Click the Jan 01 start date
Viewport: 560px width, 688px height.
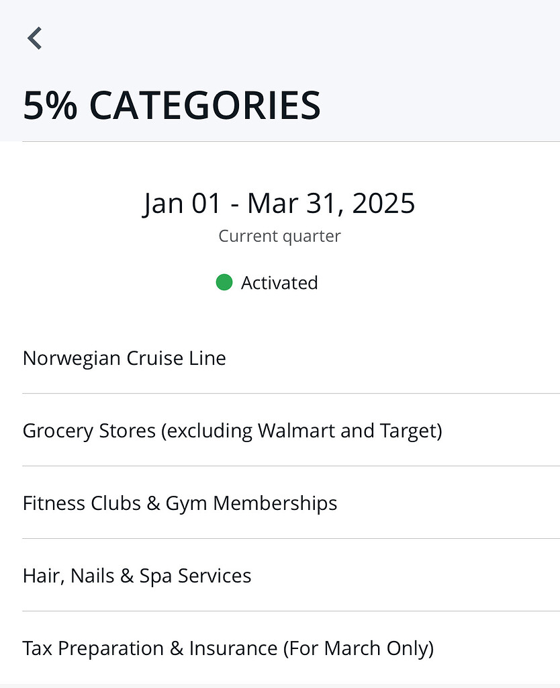(181, 204)
